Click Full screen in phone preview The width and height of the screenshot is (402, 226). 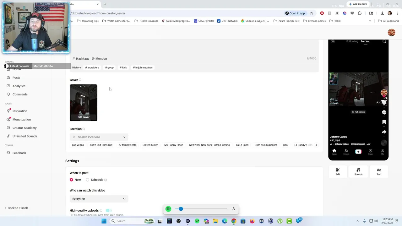358,112
